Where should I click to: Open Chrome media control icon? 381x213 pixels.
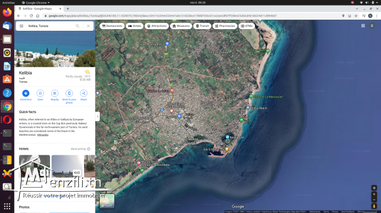point(364,16)
